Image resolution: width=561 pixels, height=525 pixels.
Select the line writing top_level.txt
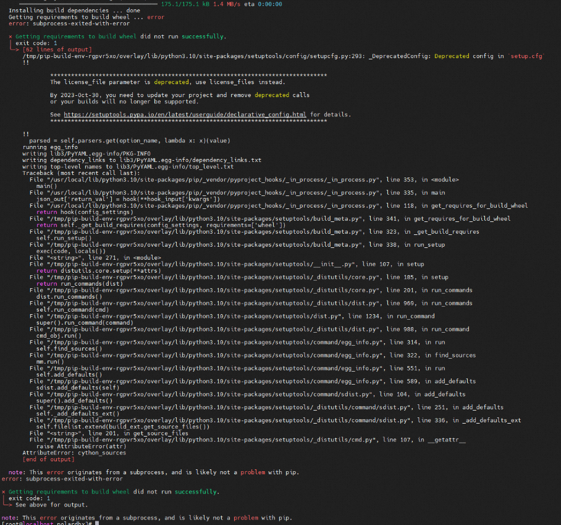pyautogui.click(x=128, y=166)
